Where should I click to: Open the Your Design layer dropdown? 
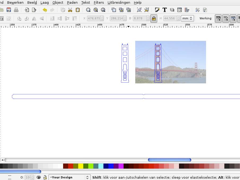tap(69, 177)
